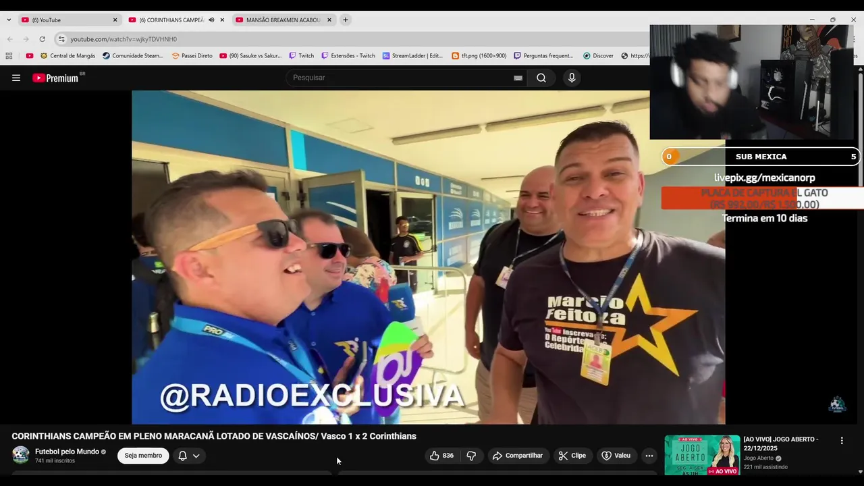Reload the current page

click(42, 39)
